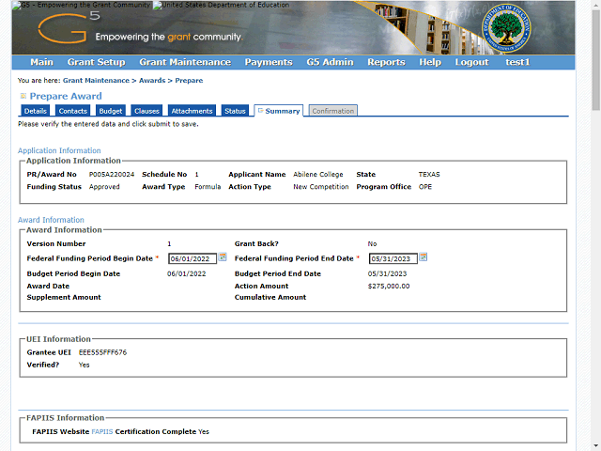
Task: Click the Federal Funding Period End Date field
Action: tap(393, 258)
